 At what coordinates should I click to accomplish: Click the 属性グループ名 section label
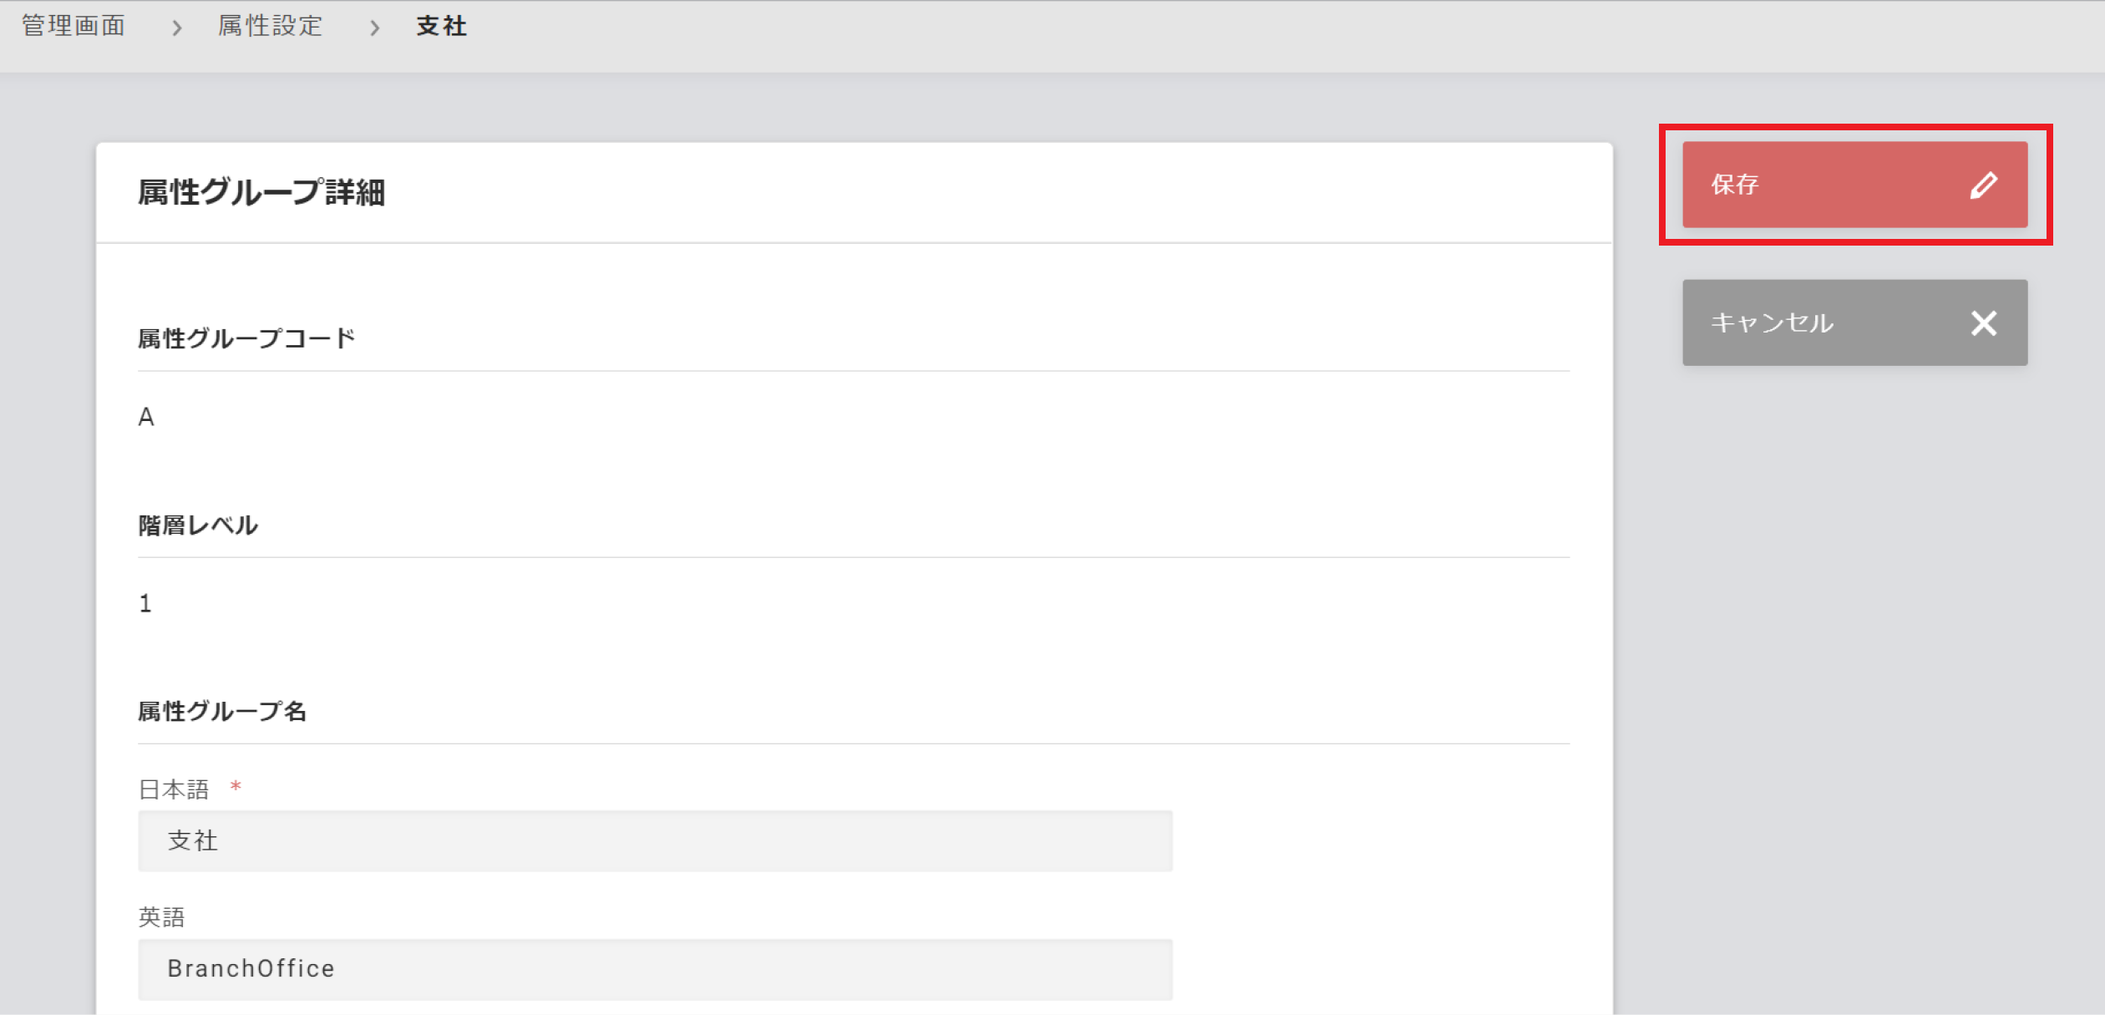(222, 712)
